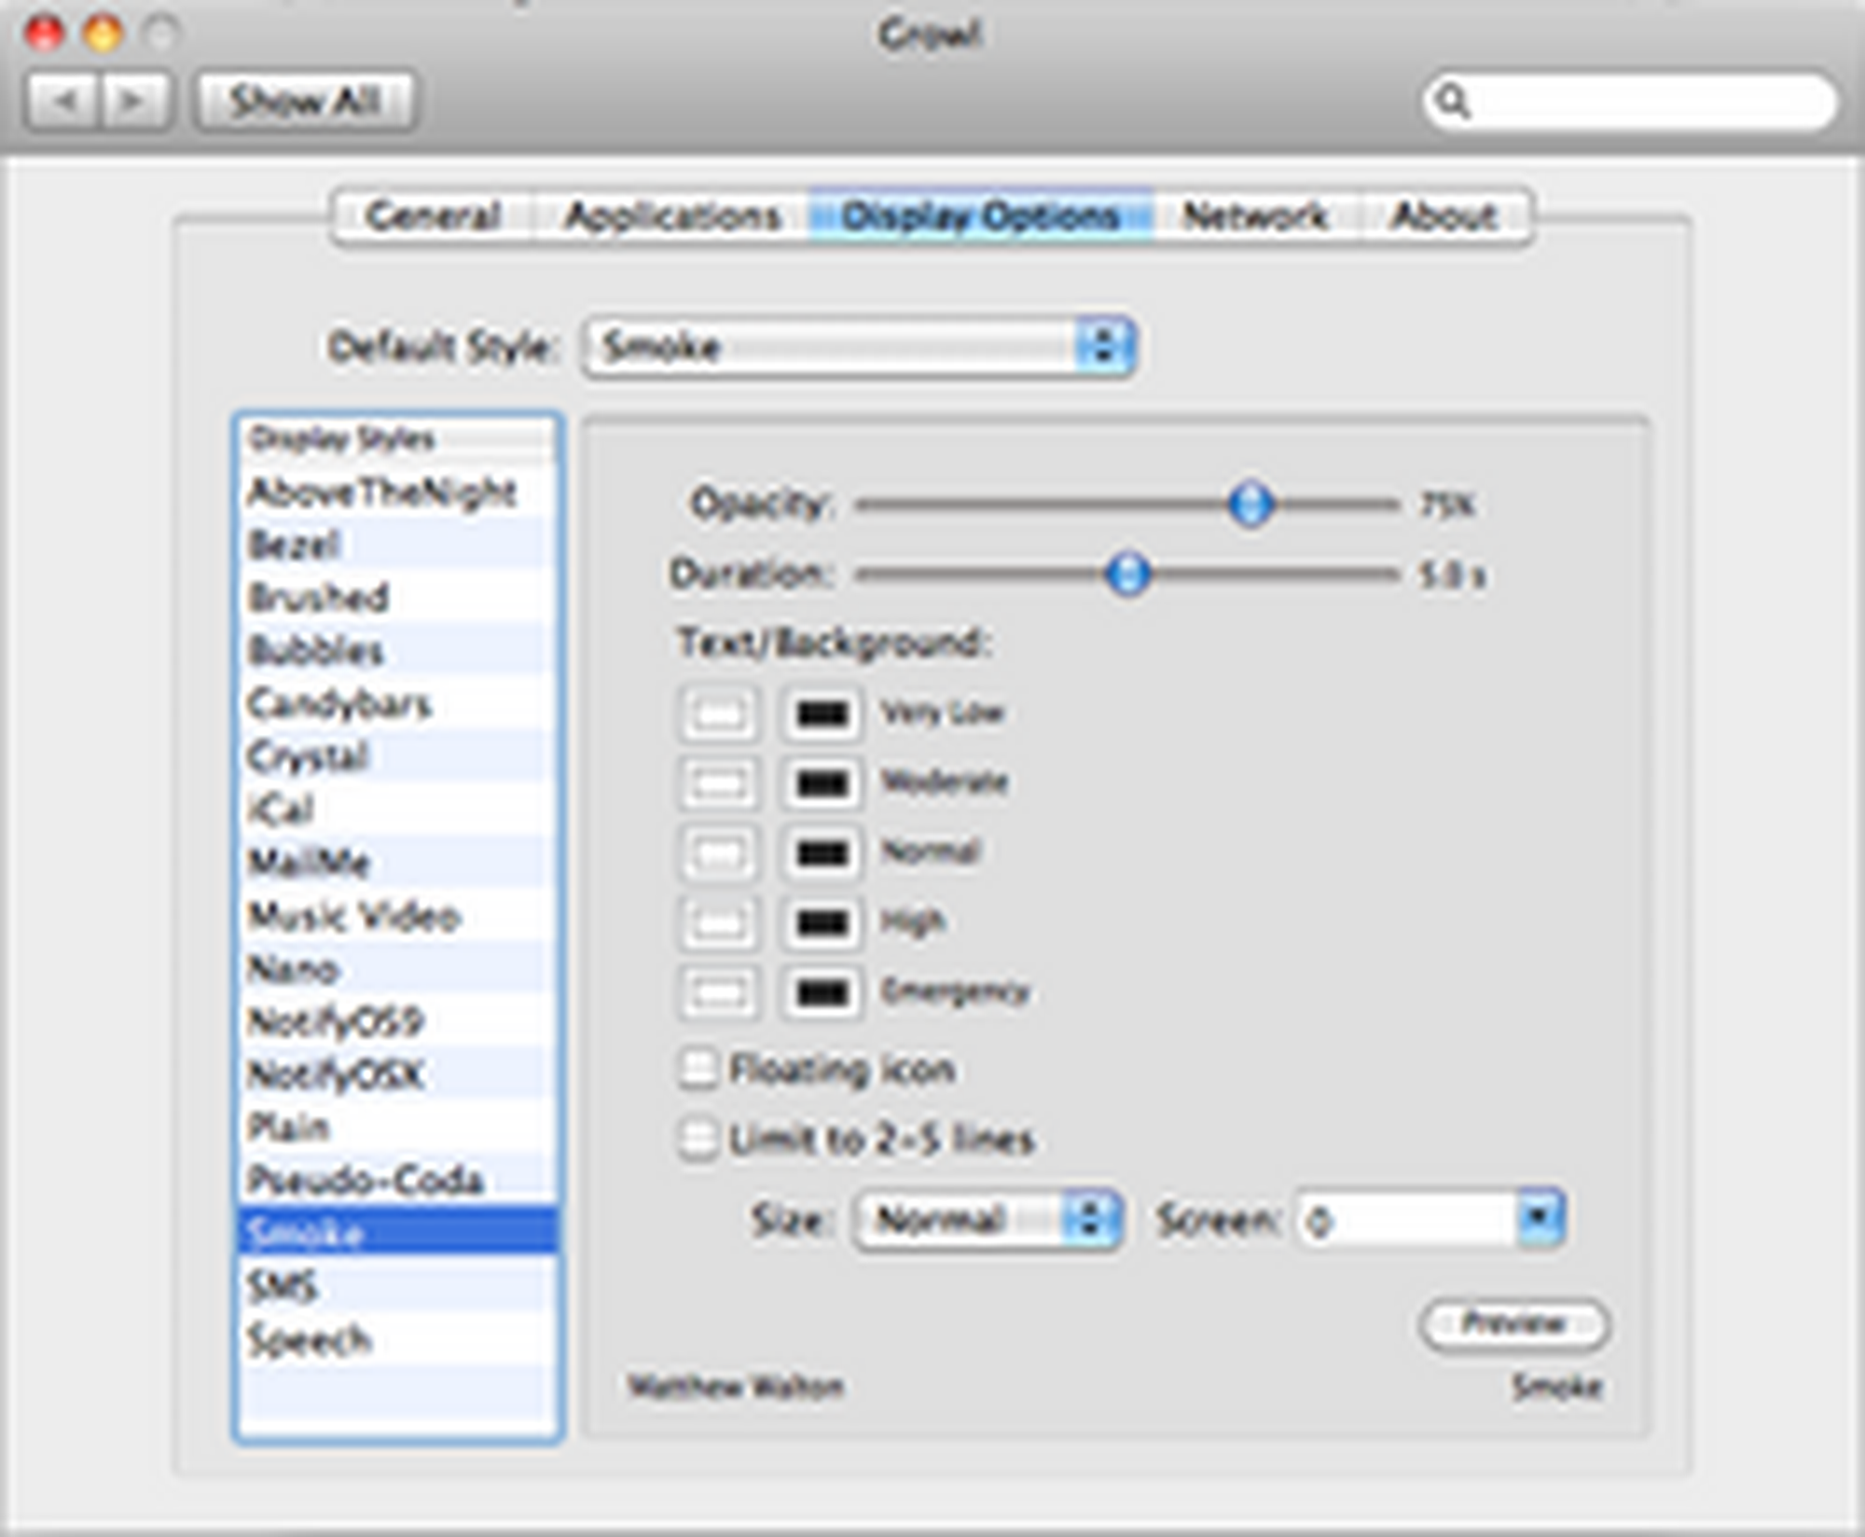Switch to the Network tab

tap(1255, 216)
